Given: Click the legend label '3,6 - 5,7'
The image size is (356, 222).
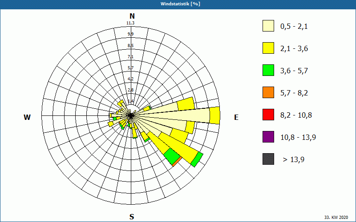Looking at the screenshot, I should pyautogui.click(x=294, y=71).
